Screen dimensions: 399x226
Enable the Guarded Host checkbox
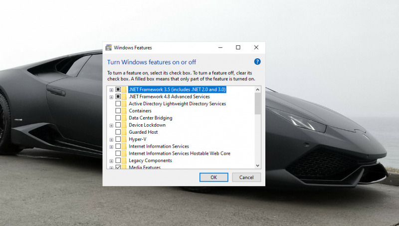click(x=118, y=132)
